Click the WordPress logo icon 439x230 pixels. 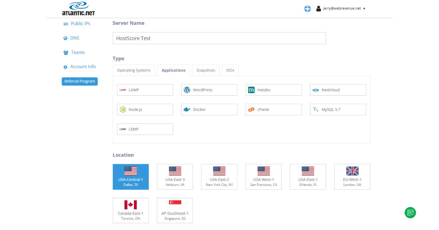pyautogui.click(x=187, y=90)
